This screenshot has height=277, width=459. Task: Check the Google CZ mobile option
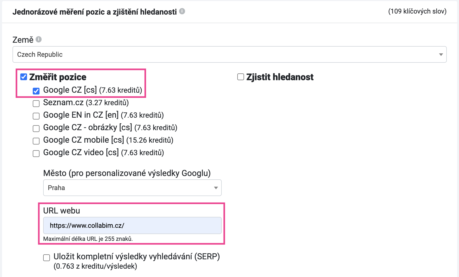(x=36, y=141)
